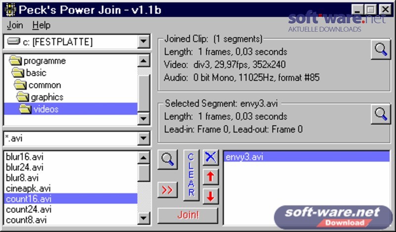Open the Help menu
Image resolution: width=396 pixels, height=232 pixels.
42,25
